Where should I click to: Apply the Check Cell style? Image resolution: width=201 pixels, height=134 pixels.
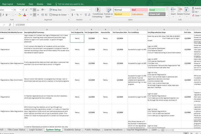pyautogui.click(x=157, y=14)
